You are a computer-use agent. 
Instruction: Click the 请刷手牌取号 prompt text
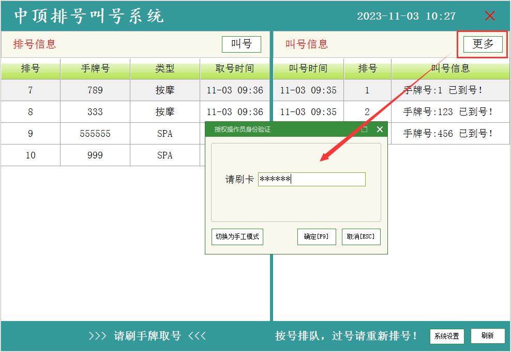147,335
